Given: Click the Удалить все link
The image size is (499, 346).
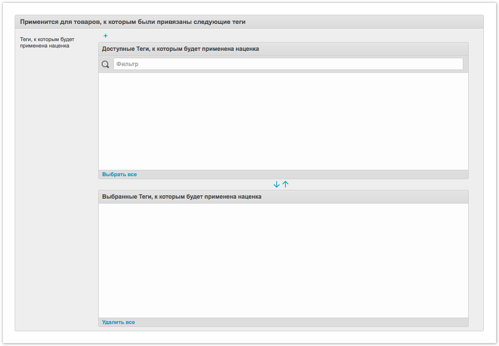Looking at the screenshot, I should (118, 322).
